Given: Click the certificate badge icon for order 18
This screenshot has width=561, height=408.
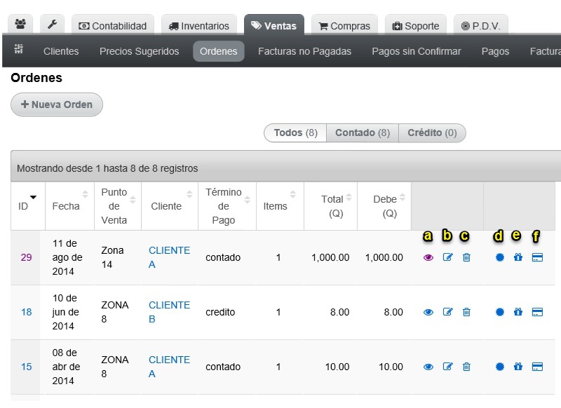Looking at the screenshot, I should point(500,312).
